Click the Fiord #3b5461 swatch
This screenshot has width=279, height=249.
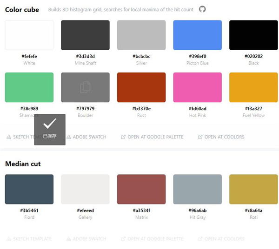pyautogui.click(x=29, y=189)
